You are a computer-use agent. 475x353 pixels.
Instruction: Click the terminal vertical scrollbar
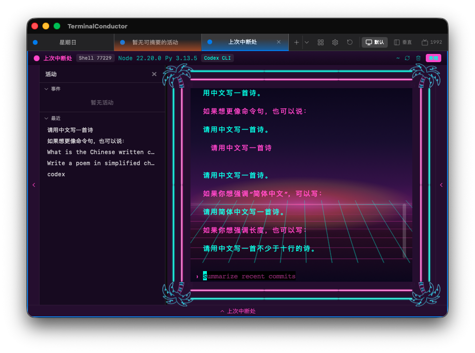tap(404, 231)
